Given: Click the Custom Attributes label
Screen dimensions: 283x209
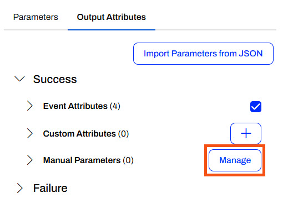Looking at the screenshot, I should 79,134.
